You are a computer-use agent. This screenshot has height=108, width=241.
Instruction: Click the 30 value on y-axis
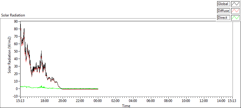(x=16, y=66)
